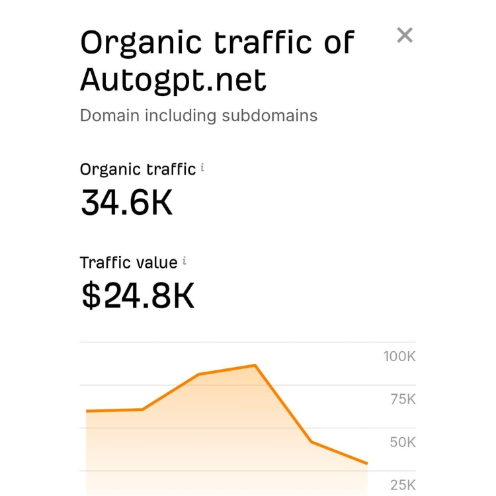Click the 50K y-axis label

point(403,442)
